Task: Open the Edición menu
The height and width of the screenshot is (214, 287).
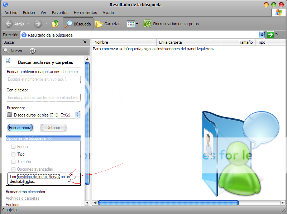Action: coord(29,13)
